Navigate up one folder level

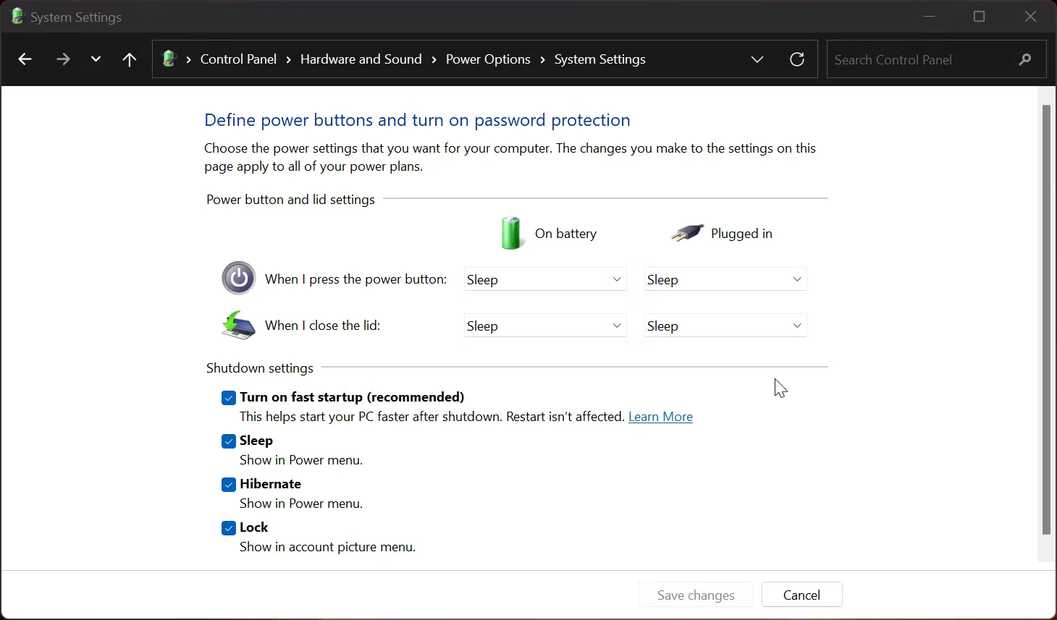point(128,60)
